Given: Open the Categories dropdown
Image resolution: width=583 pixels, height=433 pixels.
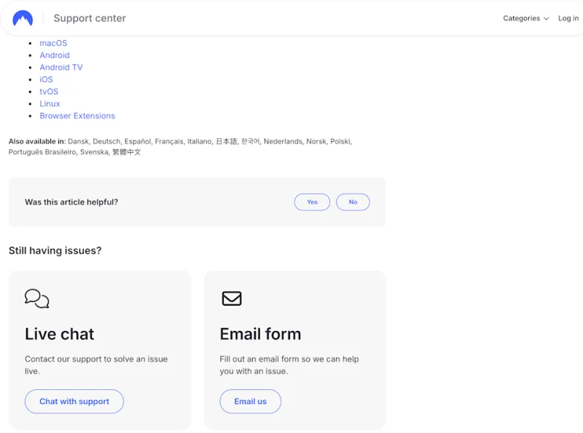Looking at the screenshot, I should [x=521, y=18].
